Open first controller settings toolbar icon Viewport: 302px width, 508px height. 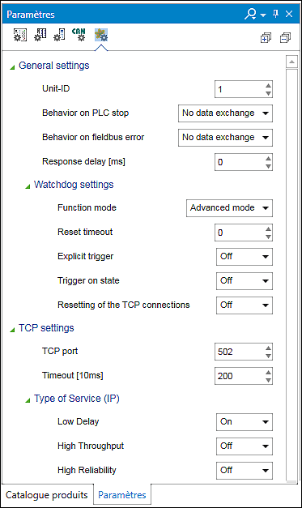[x=20, y=35]
